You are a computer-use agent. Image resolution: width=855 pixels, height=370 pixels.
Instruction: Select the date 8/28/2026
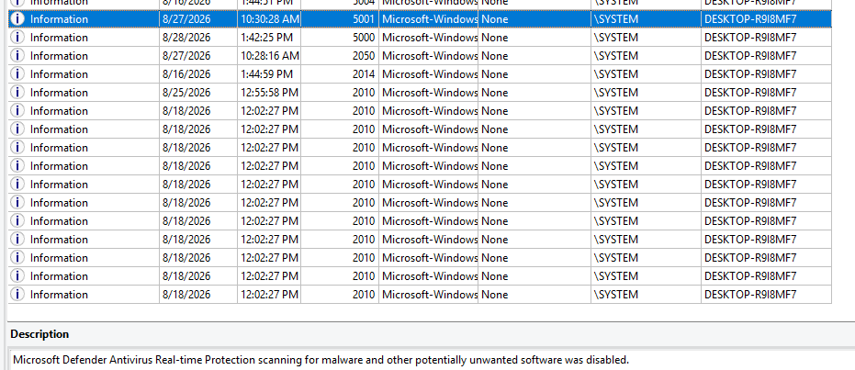(186, 38)
